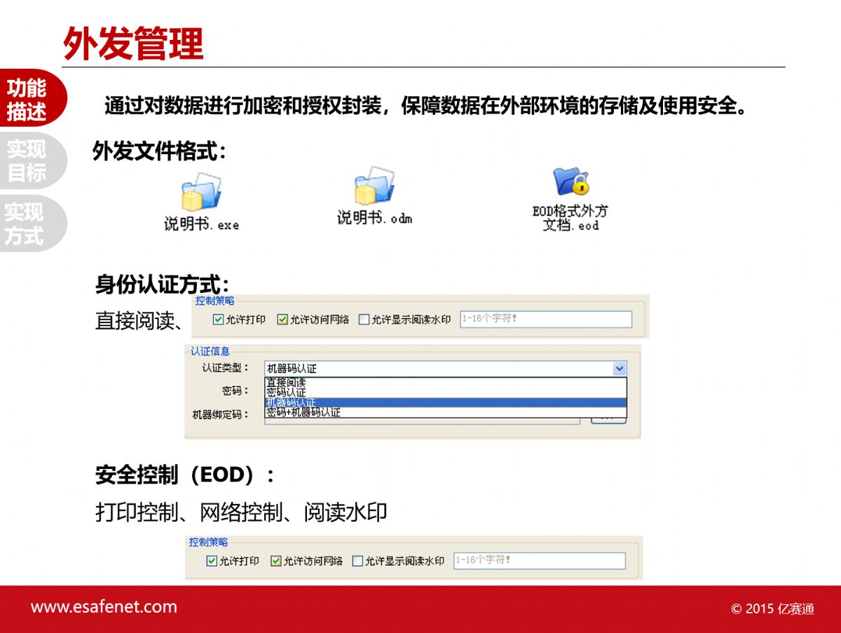The height and width of the screenshot is (633, 841).
Task: Pick 密码+机器码认证 from the dropdown list
Action: pyautogui.click(x=303, y=413)
